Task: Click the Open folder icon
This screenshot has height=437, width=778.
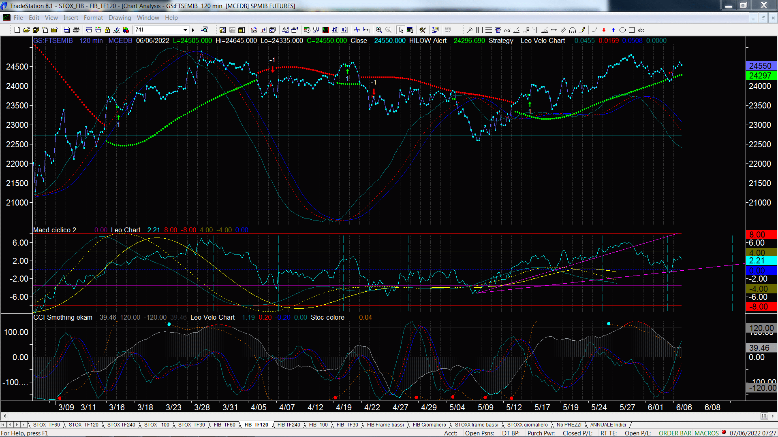Action: pos(26,30)
